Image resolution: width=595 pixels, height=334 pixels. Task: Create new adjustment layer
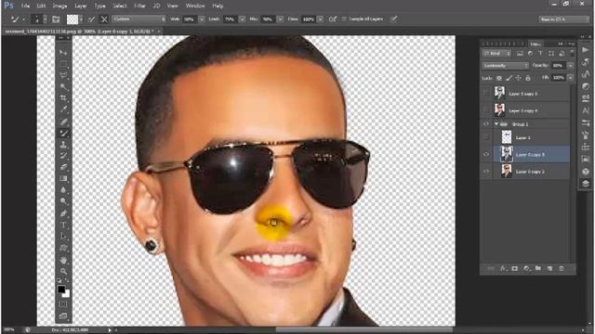click(x=526, y=268)
